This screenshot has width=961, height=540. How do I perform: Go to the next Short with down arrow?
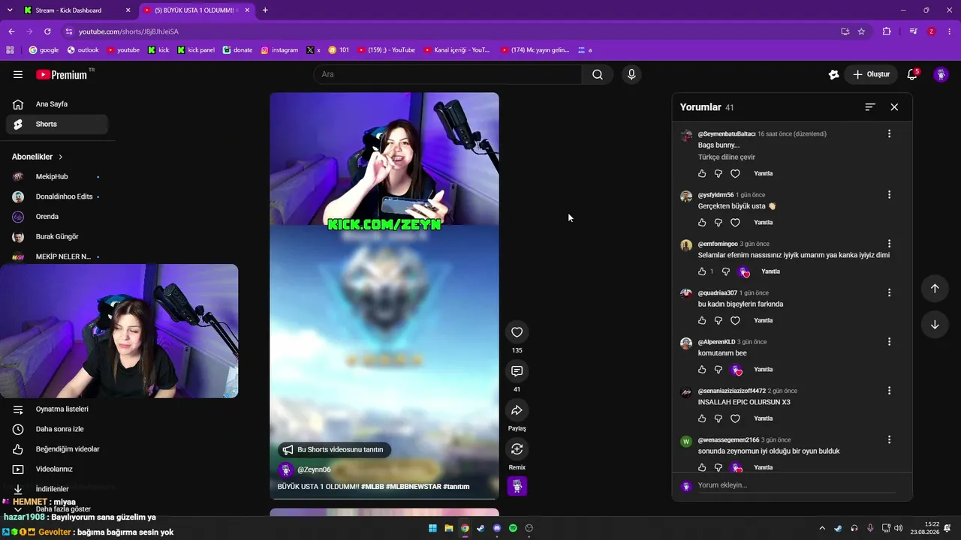[935, 325]
